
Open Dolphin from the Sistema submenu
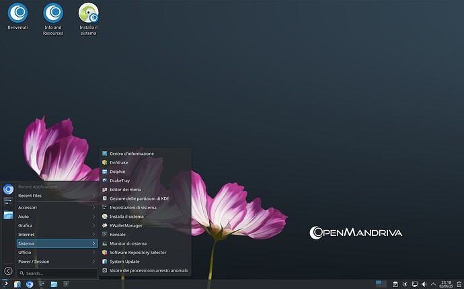[145, 172]
